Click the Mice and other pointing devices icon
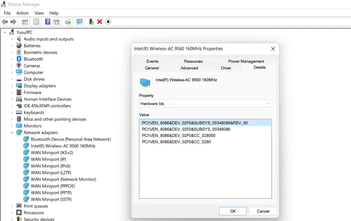Viewport: 351px width, 221px height. pos(19,119)
